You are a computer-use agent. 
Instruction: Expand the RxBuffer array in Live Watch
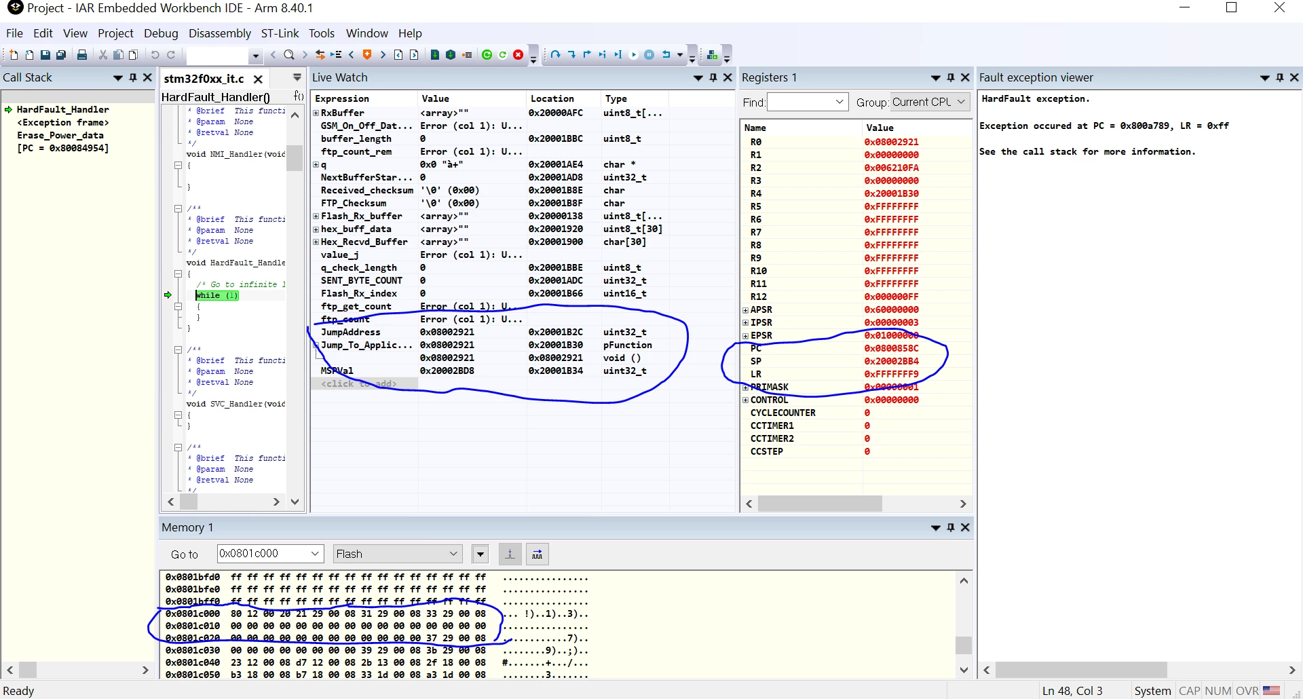[316, 113]
